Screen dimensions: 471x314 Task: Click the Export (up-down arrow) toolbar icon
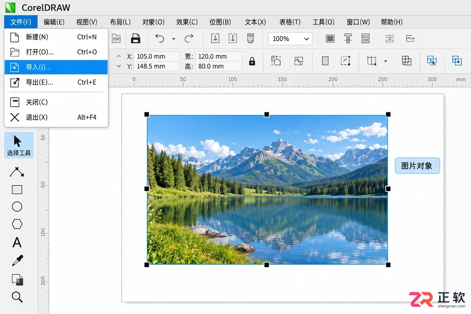233,38
